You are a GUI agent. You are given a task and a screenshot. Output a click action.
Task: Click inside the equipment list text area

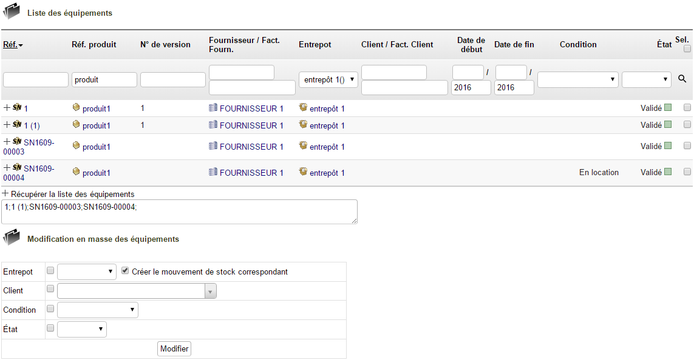click(179, 211)
